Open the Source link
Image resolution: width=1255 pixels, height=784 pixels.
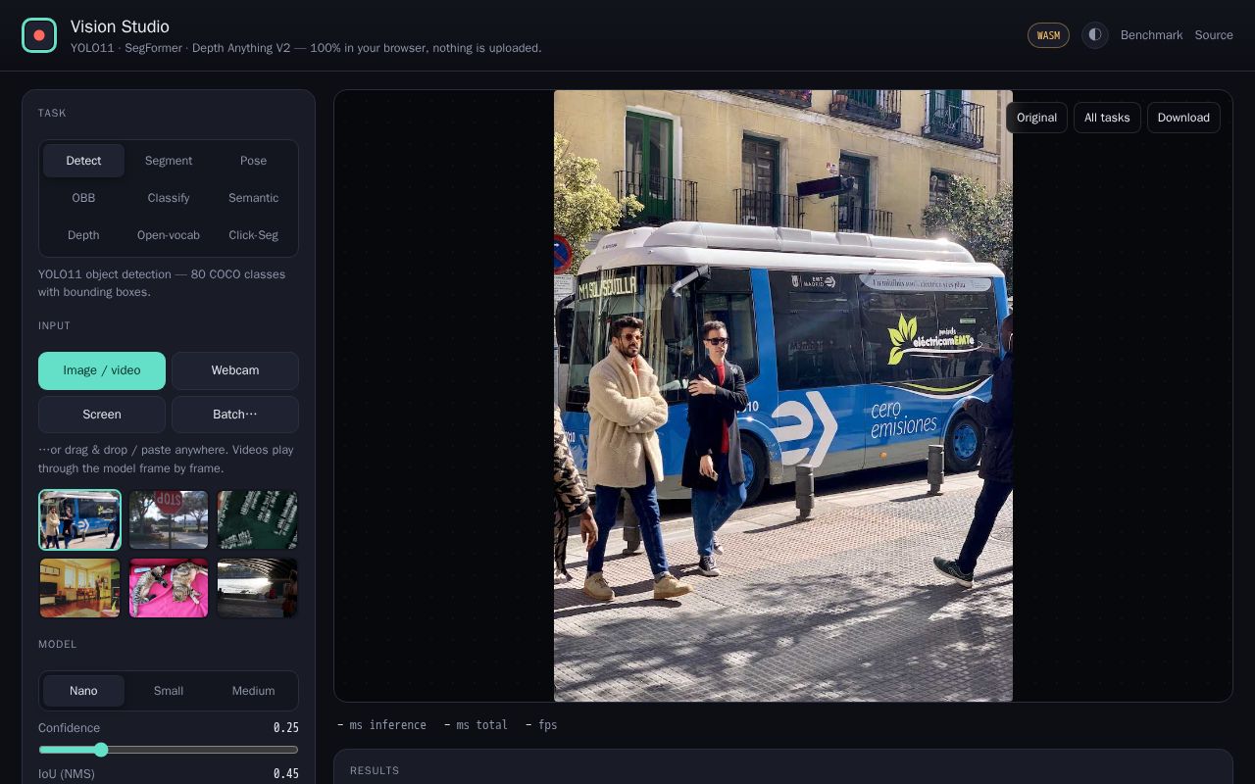tap(1214, 35)
